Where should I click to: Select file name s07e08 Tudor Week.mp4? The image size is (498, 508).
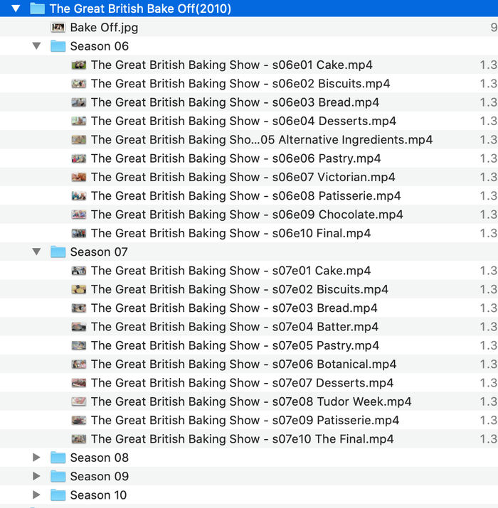tap(251, 401)
